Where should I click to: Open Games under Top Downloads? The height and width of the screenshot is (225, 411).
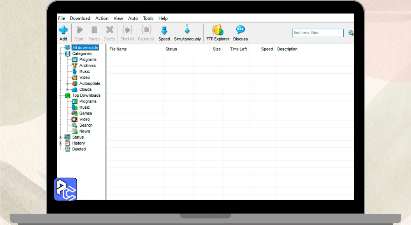[x=86, y=113]
